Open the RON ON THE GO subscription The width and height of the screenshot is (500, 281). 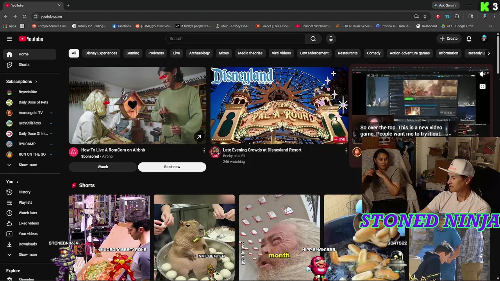30,154
